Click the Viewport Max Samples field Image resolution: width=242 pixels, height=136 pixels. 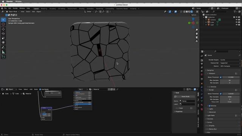point(230,80)
